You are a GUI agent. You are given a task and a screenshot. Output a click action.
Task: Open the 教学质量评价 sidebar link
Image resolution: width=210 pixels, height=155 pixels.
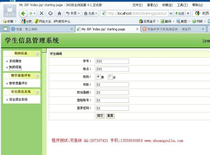[18, 83]
